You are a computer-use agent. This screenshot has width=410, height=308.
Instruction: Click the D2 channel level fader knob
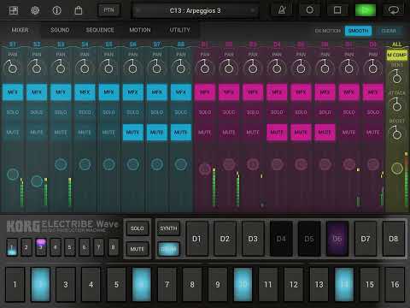229,164
